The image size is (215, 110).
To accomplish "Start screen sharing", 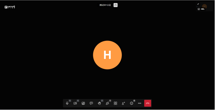I will pos(83,103).
